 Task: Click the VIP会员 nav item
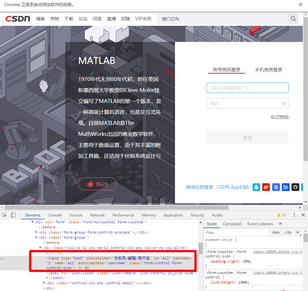coord(143,19)
